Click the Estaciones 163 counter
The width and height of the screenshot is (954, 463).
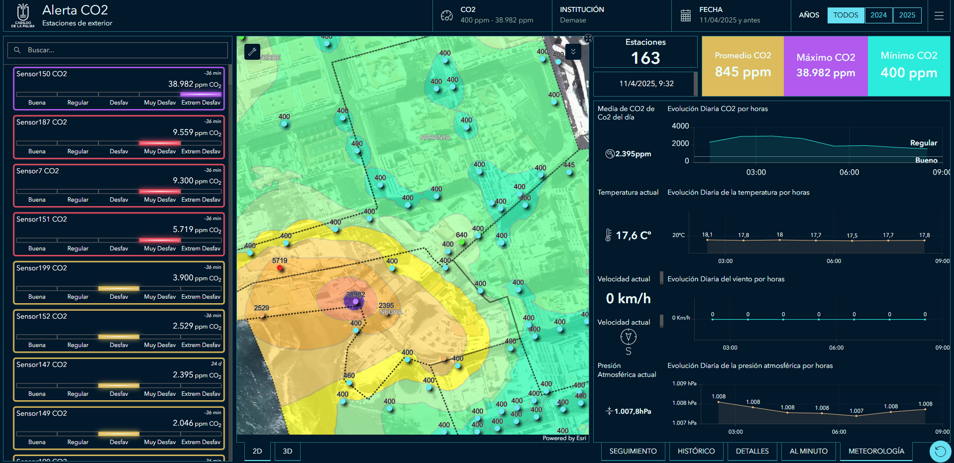pos(645,52)
